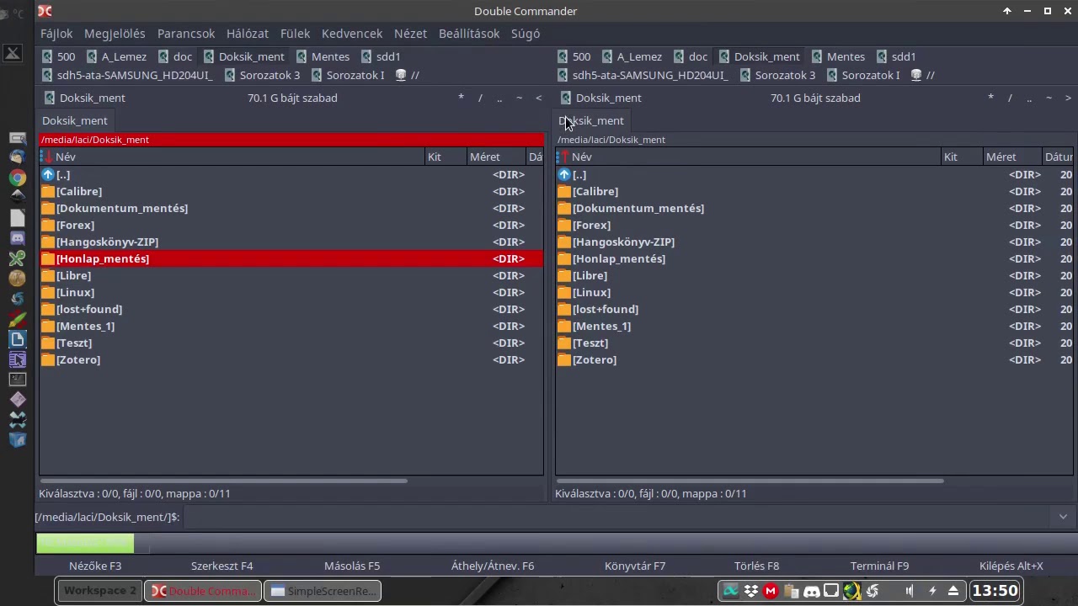Select Hangoskönyv-ZIP folder in right panel
Screen dimensions: 1078x606
pos(814,242)
